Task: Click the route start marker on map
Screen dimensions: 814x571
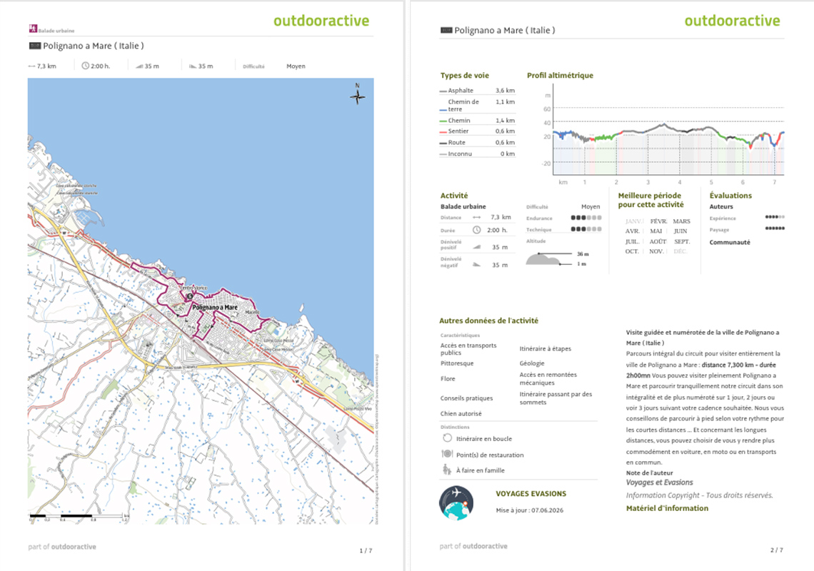Action: 190,296
